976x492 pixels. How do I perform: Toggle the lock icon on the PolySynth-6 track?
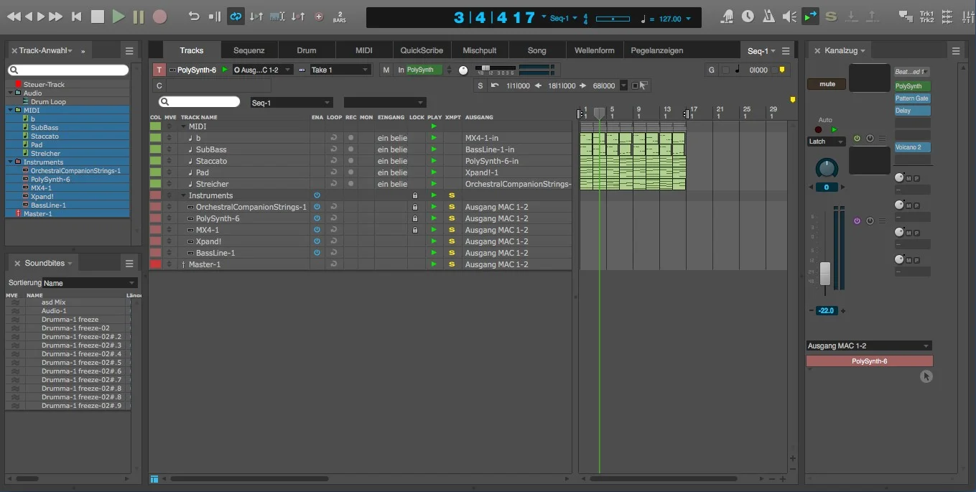414,218
